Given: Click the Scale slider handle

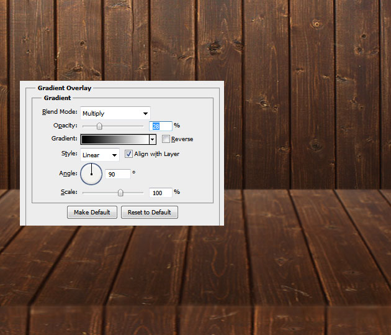Looking at the screenshot, I should [x=120, y=193].
